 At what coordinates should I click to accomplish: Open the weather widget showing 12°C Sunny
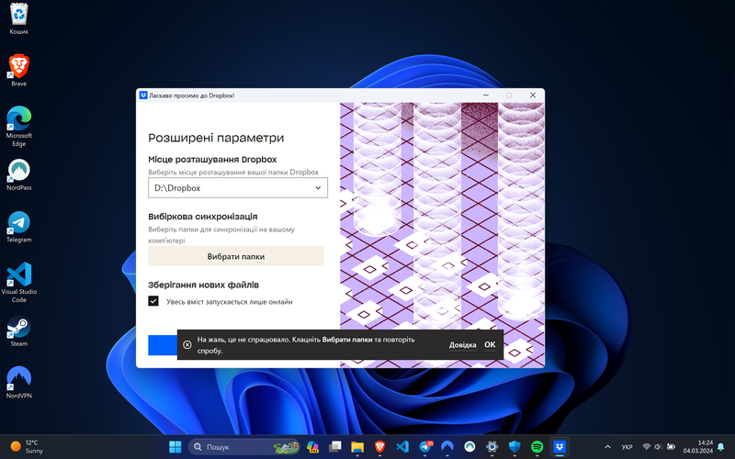28,446
